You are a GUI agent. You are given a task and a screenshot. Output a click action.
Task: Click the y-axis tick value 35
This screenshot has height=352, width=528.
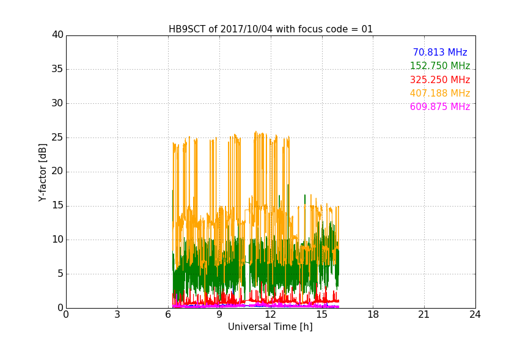coord(57,69)
